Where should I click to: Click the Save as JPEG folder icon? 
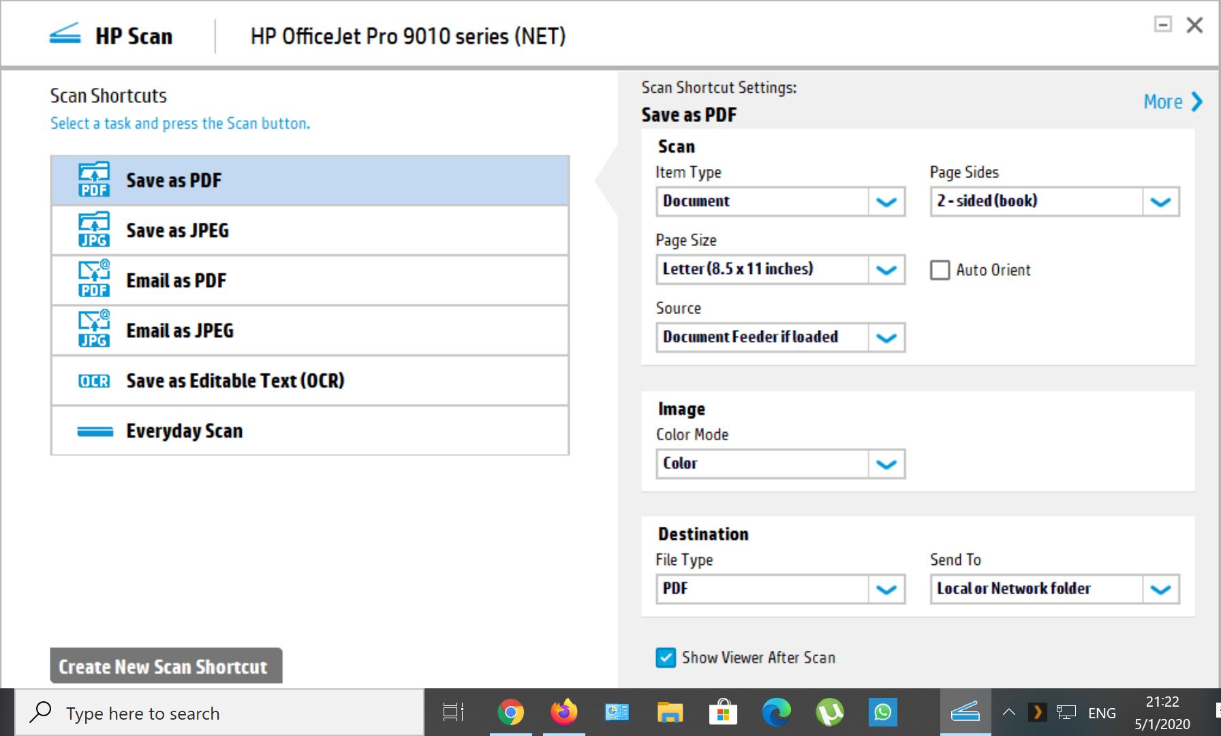93,230
